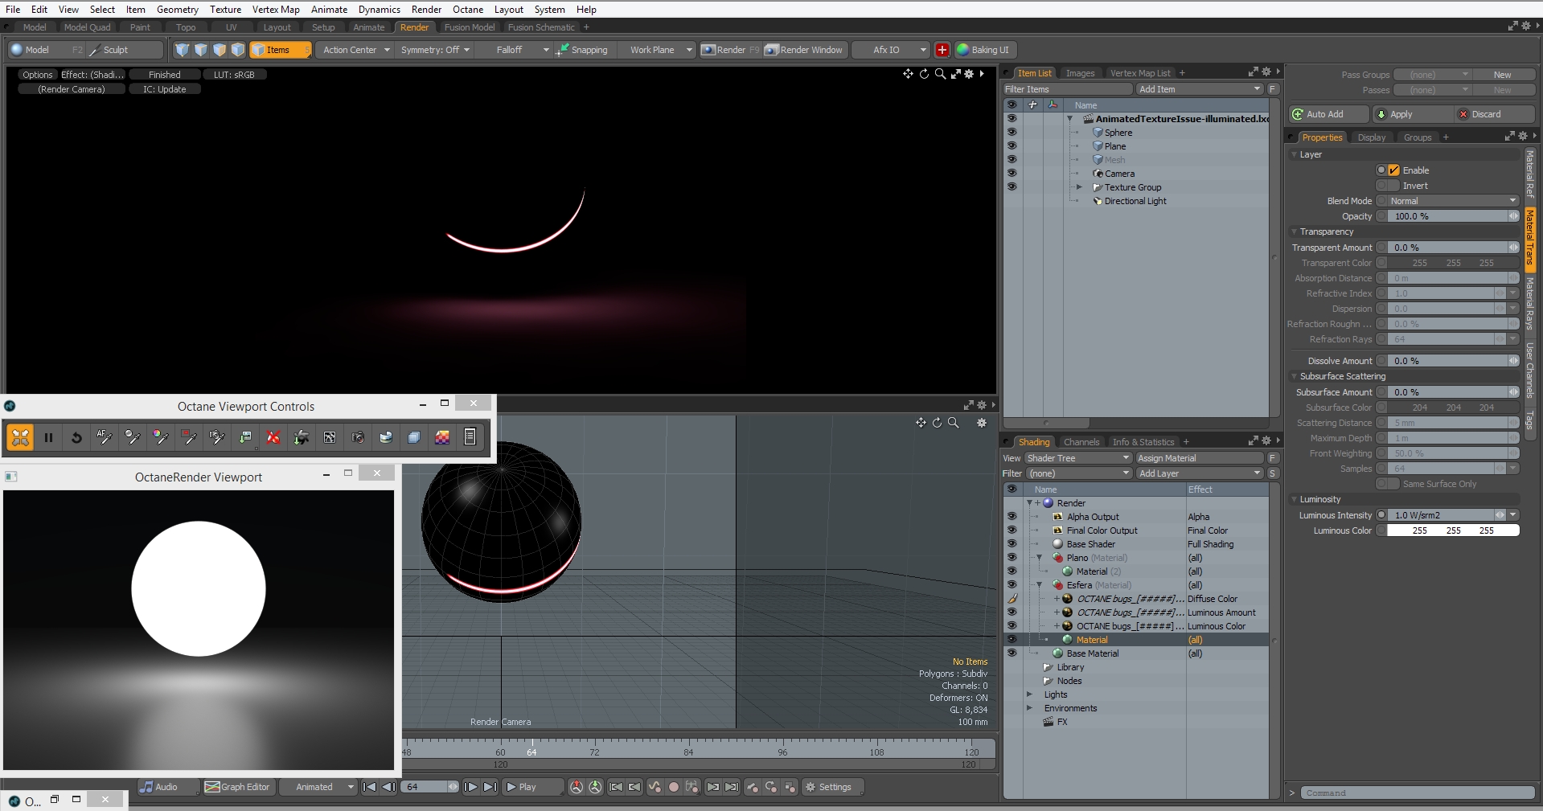Select the Octane autofocus AF picker tool
This screenshot has width=1543, height=811.
[x=105, y=437]
